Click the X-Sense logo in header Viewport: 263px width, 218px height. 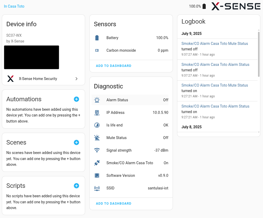pos(236,6)
